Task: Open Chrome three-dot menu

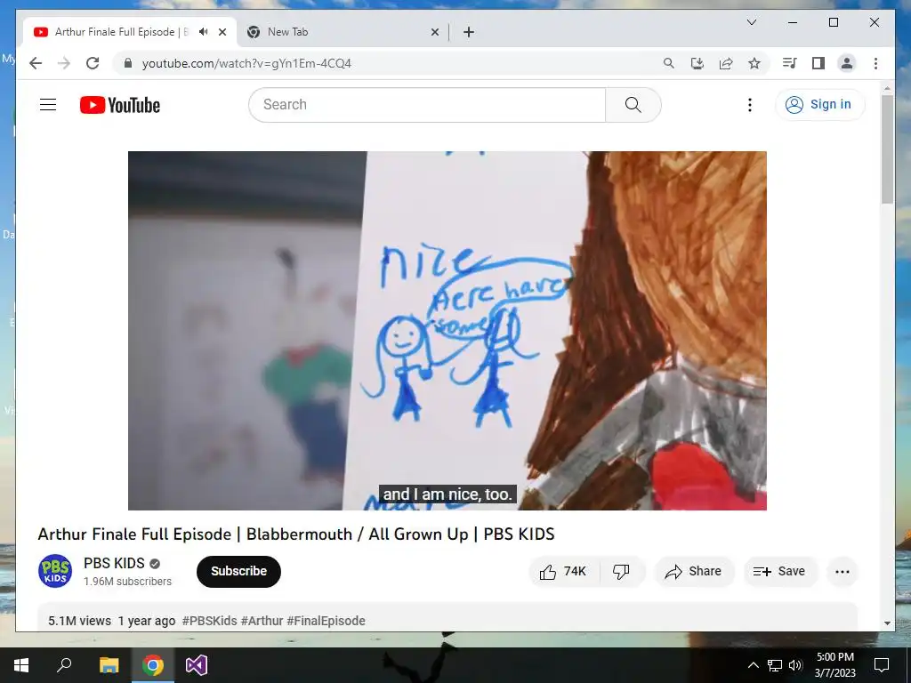Action: (x=875, y=63)
